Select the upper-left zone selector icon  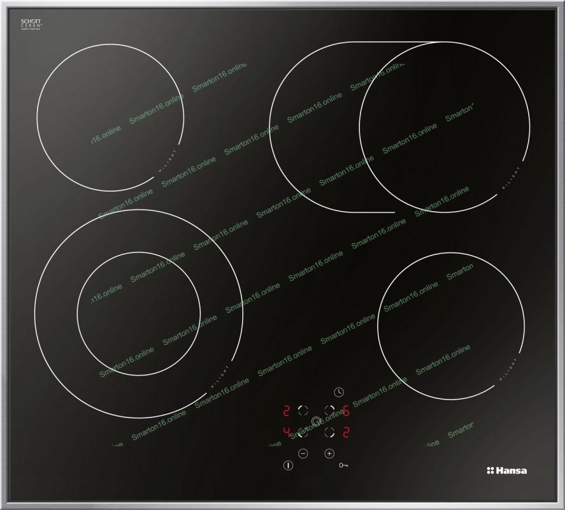tap(303, 411)
